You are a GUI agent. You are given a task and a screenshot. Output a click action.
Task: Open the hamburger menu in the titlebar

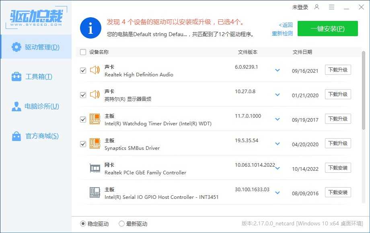pos(331,7)
